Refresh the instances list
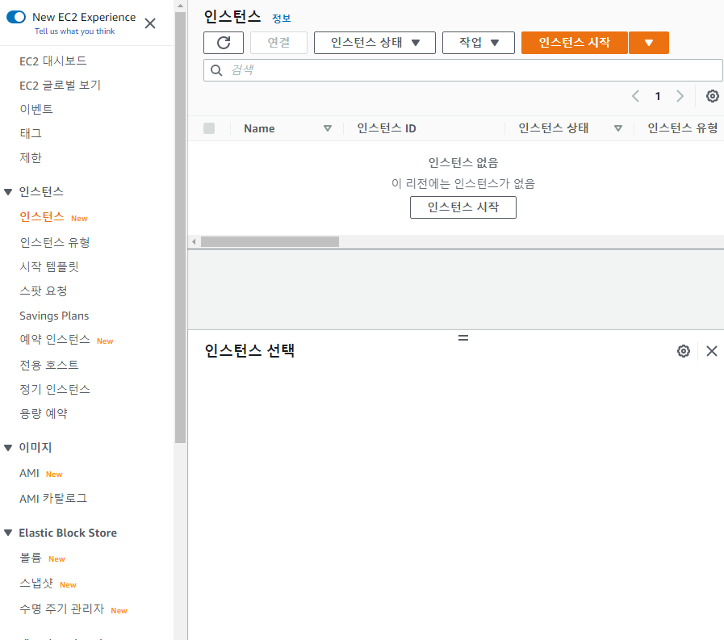Image resolution: width=724 pixels, height=640 pixels. coord(224,43)
